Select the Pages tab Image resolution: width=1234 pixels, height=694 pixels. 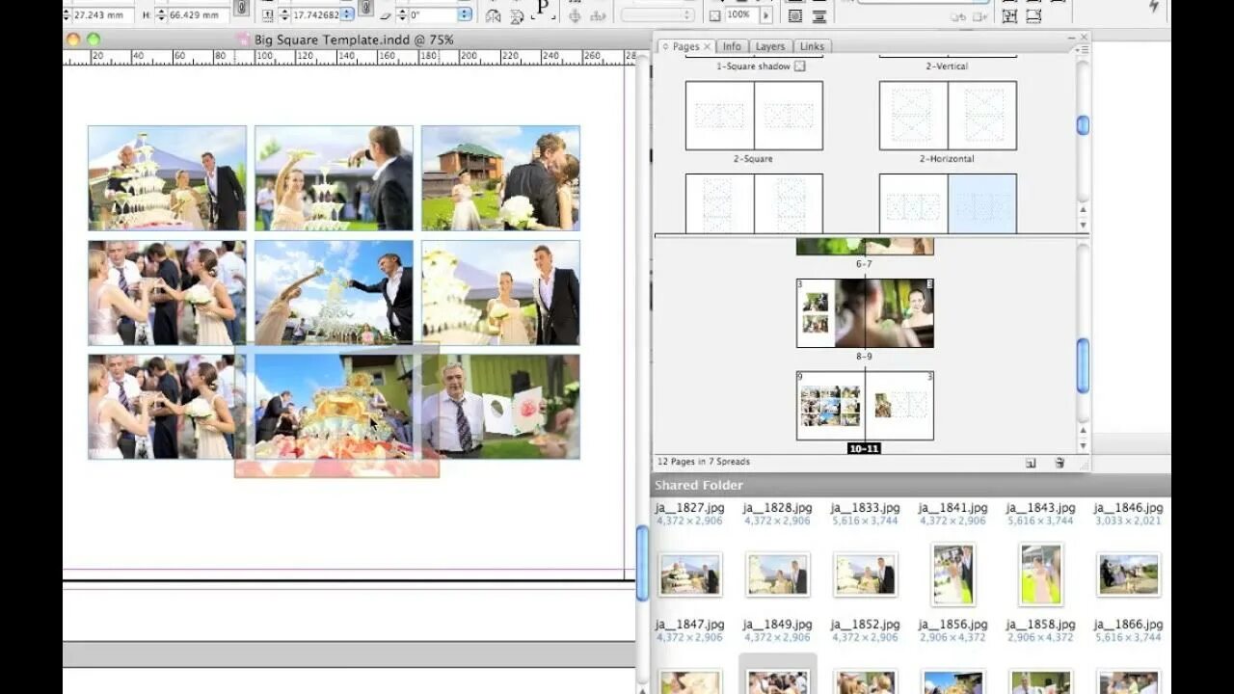click(685, 46)
